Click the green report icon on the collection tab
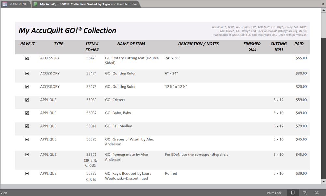Screen dimensions: 326x196 35,4
